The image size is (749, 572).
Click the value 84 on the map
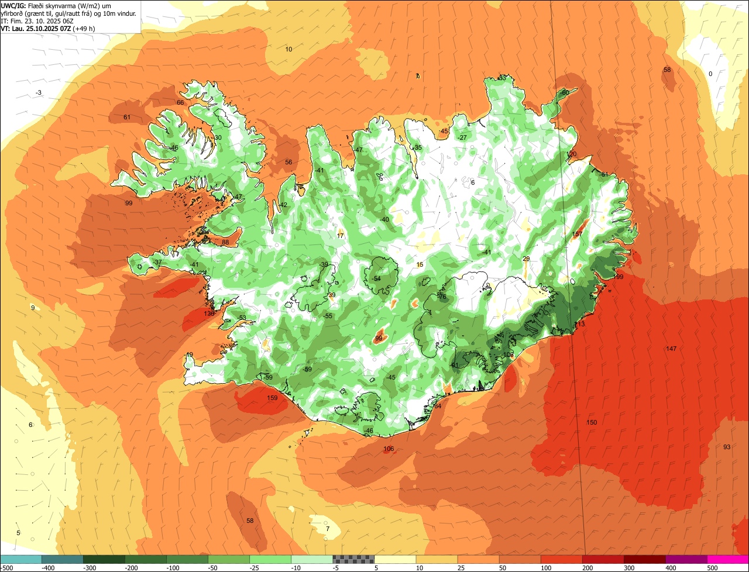click(438, 405)
